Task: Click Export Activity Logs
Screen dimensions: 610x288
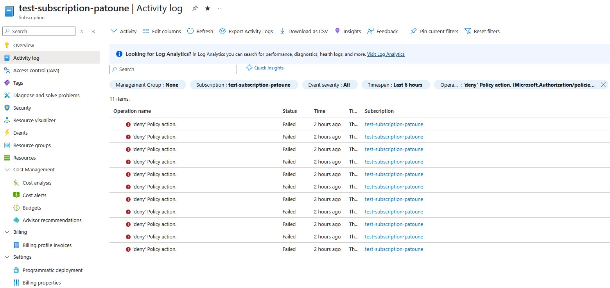Action: tap(246, 31)
